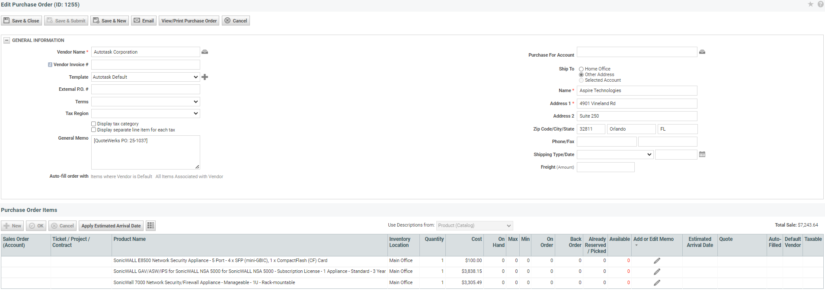This screenshot has height=304, width=825.
Task: Select Home Office ship-to option
Action: (581, 69)
